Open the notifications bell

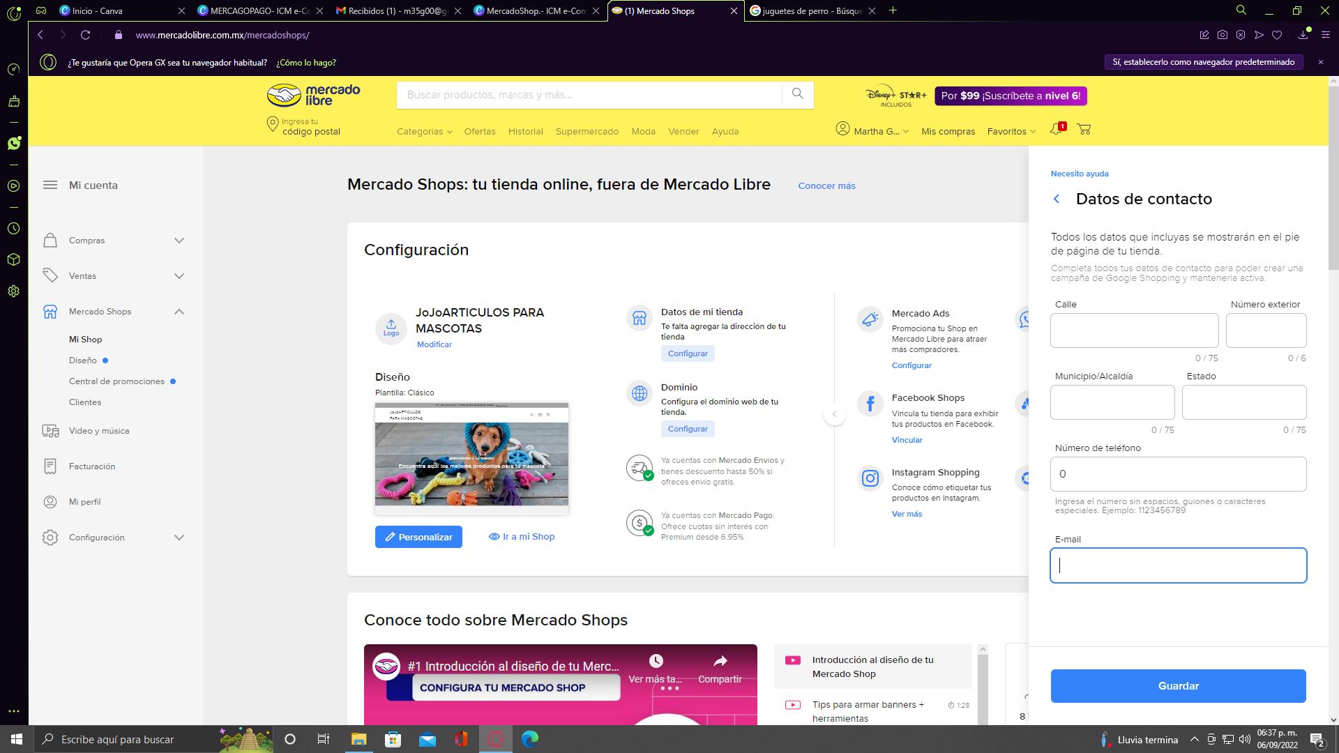(1056, 130)
